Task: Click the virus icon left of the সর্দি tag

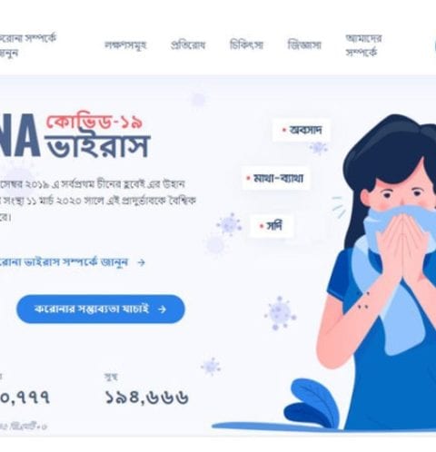Action: pos(230,224)
